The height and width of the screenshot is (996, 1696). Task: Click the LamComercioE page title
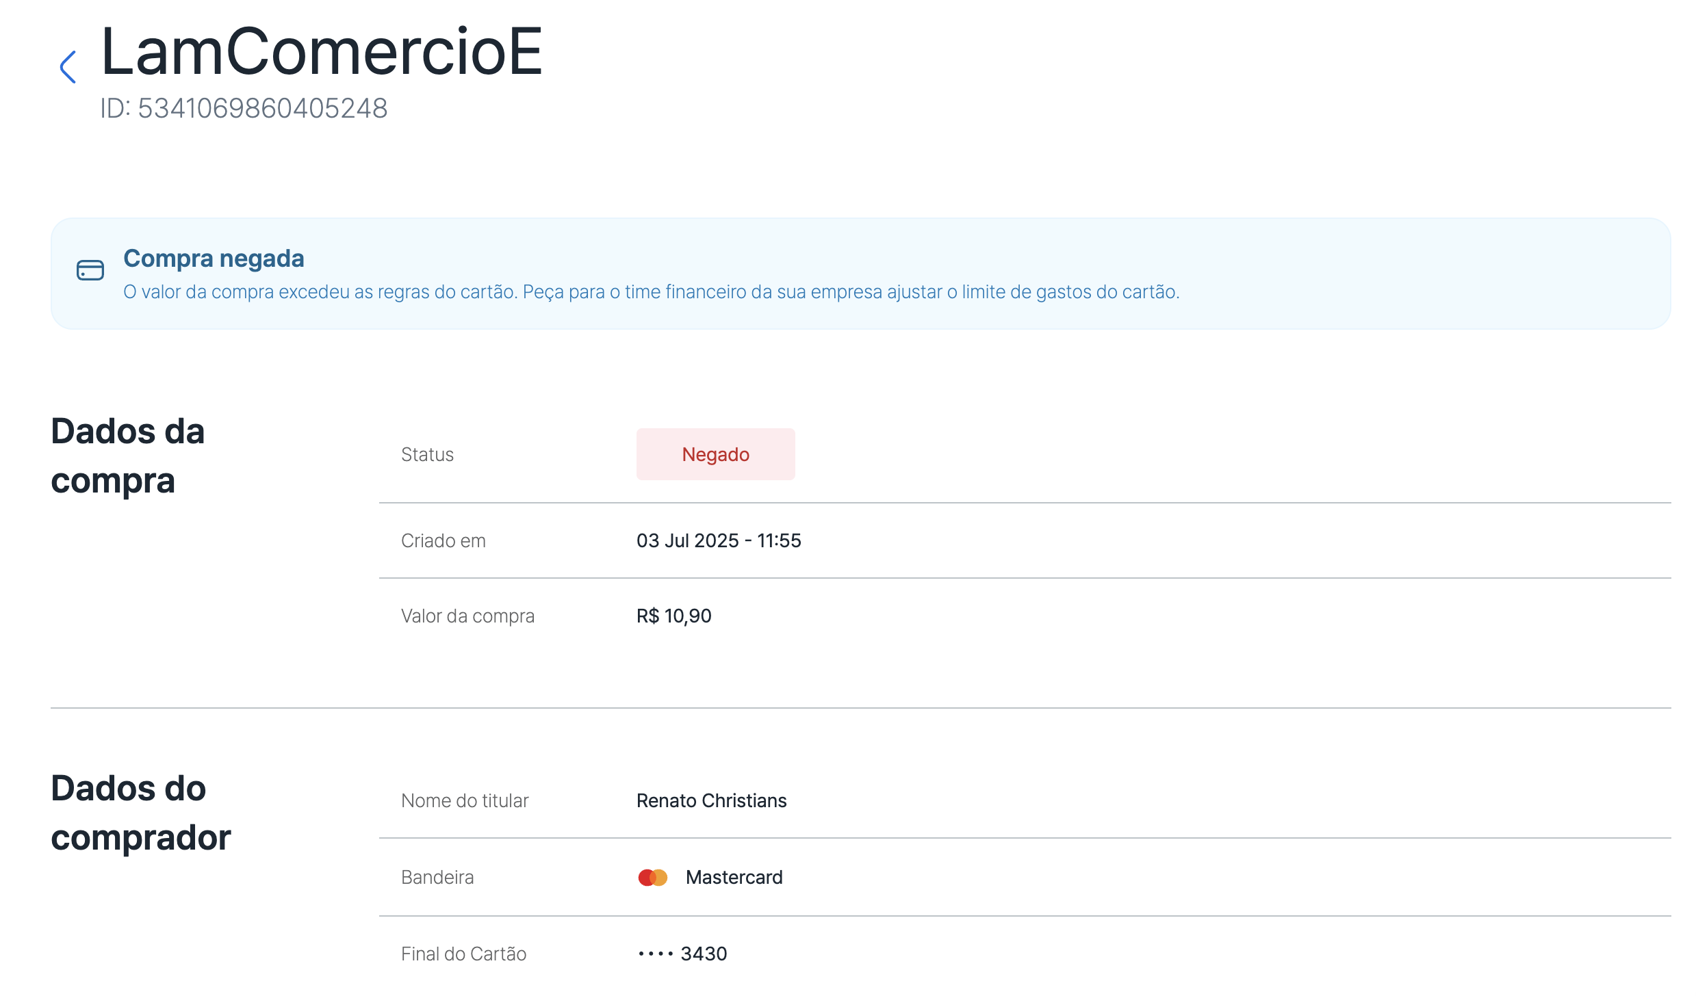pyautogui.click(x=322, y=51)
